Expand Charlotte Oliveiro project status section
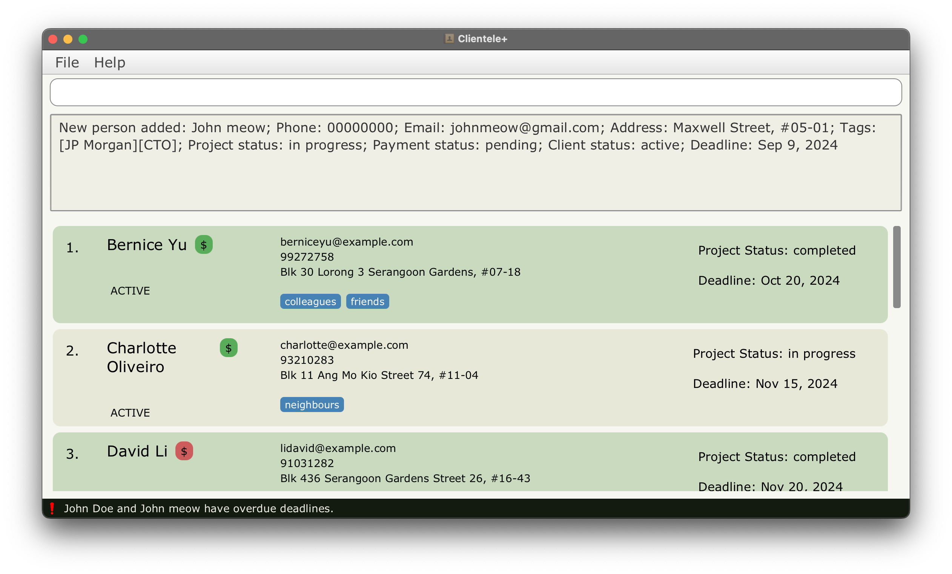 774,353
